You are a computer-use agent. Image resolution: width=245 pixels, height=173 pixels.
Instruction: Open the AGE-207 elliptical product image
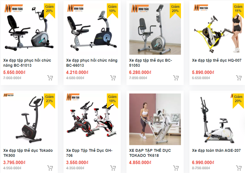pyautogui.click(x=218, y=119)
